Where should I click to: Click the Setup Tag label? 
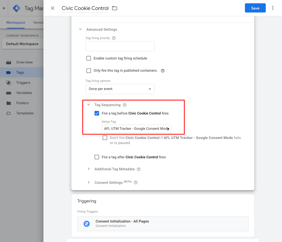tap(109, 122)
